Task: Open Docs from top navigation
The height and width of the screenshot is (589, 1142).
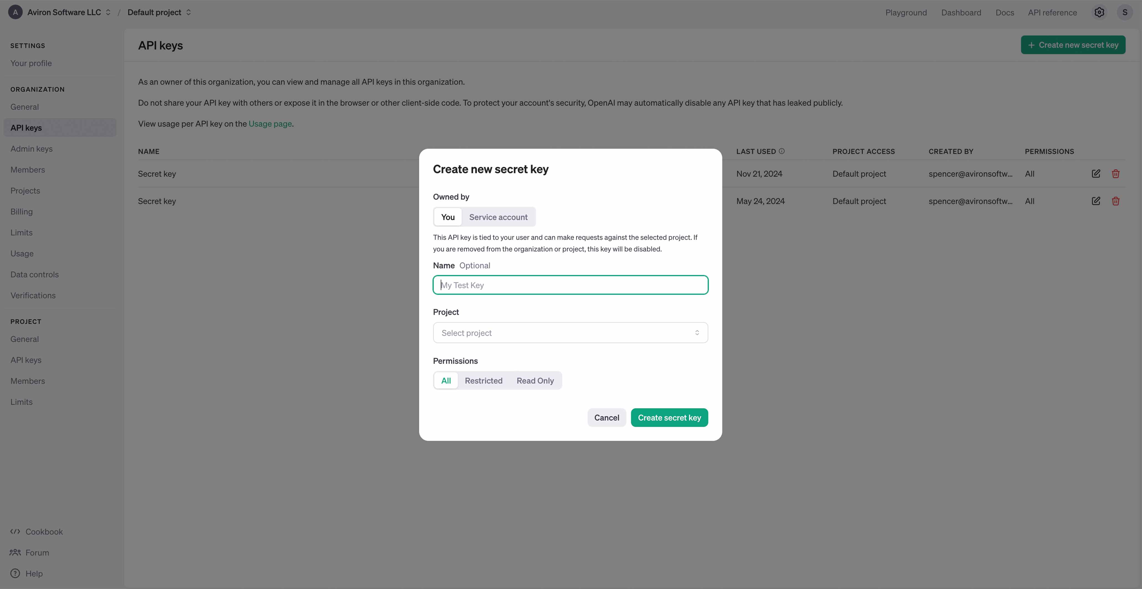Action: point(1005,12)
